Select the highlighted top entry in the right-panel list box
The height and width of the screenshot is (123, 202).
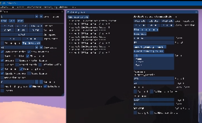coord(154,56)
